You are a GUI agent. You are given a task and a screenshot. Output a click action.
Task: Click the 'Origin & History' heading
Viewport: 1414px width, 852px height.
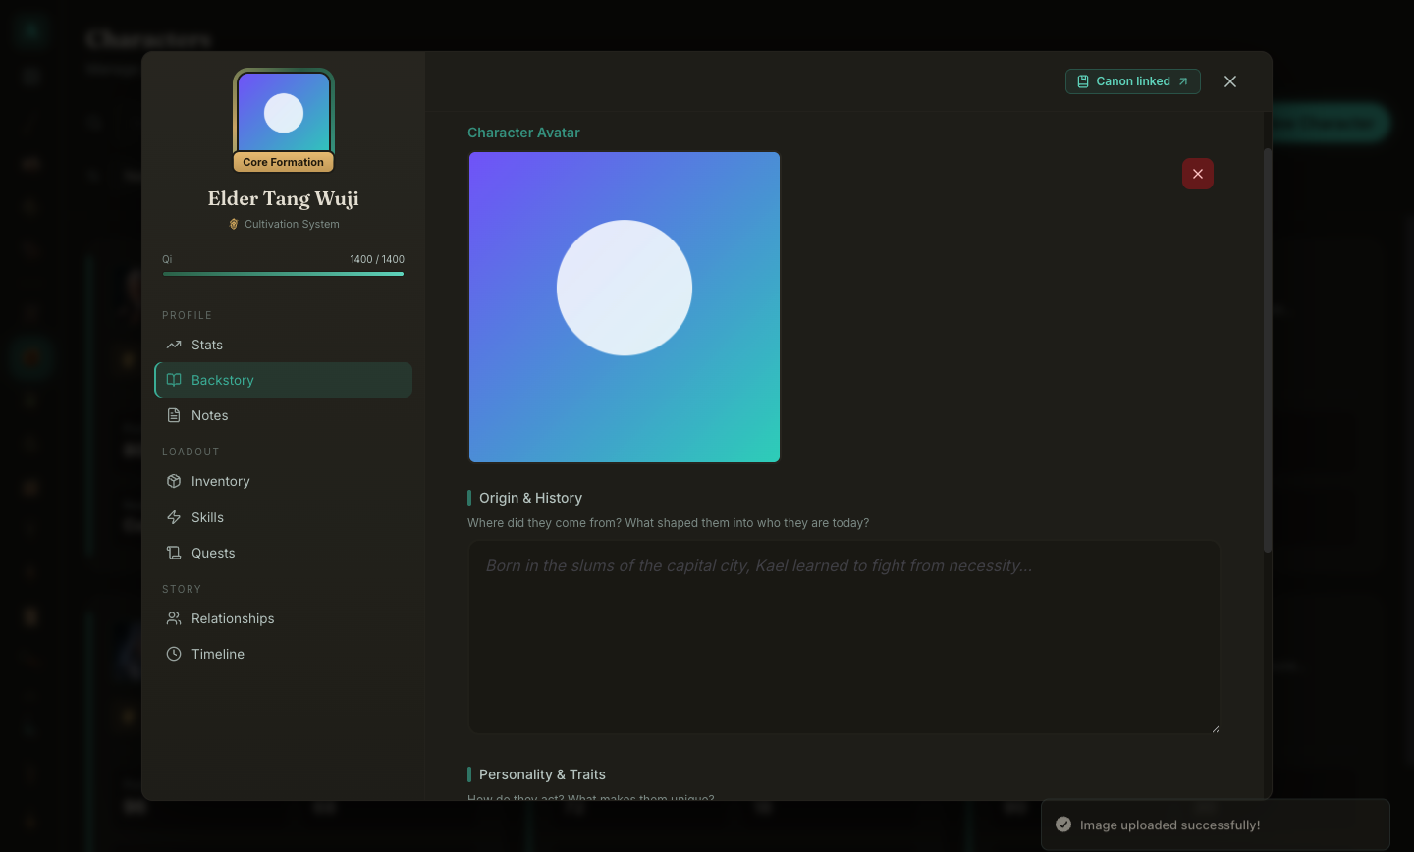tap(530, 498)
